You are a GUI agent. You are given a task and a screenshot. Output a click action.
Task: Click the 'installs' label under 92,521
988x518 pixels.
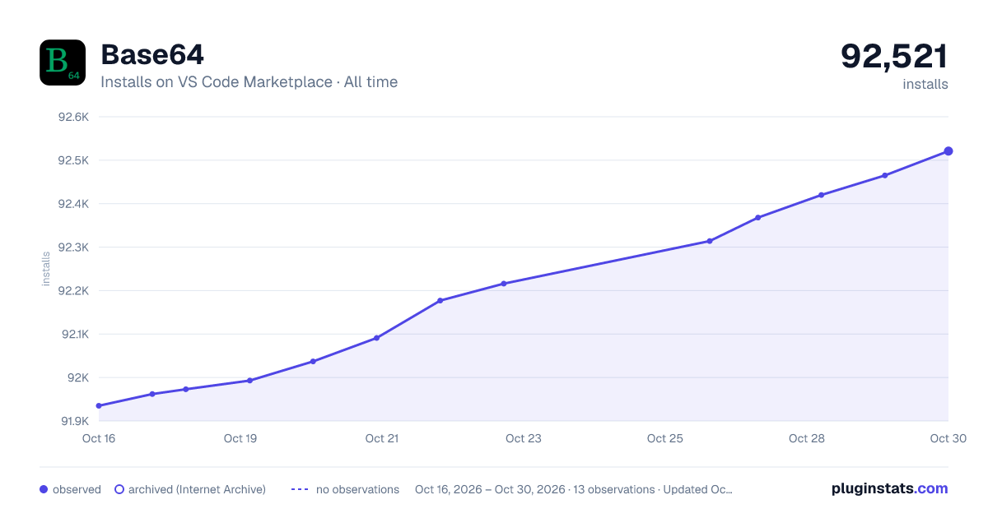coord(925,85)
